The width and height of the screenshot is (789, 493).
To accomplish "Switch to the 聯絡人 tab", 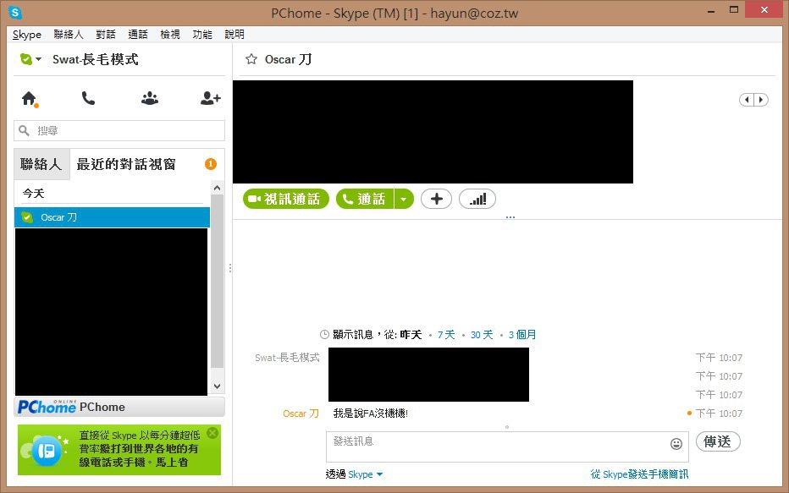I will (x=41, y=164).
